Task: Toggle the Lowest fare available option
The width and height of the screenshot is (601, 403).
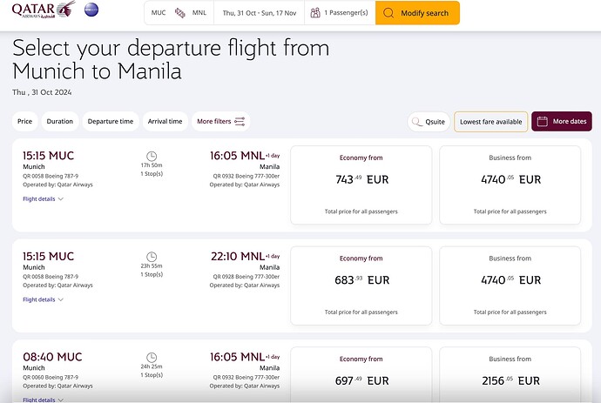Action: [x=490, y=122]
